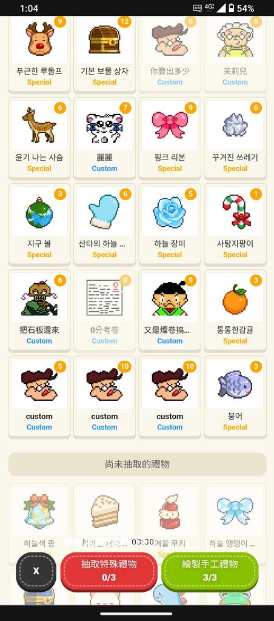The height and width of the screenshot is (621, 274).
Task: Choose the pink ribbon bow gift
Action: click(170, 125)
